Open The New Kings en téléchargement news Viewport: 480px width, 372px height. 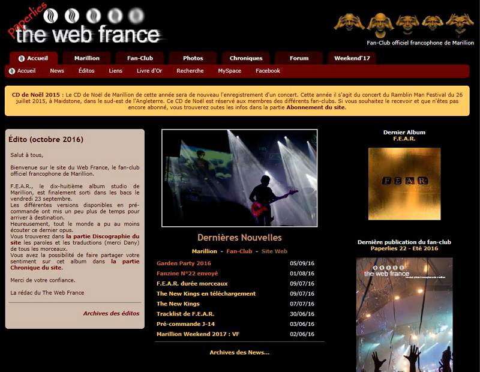(206, 293)
